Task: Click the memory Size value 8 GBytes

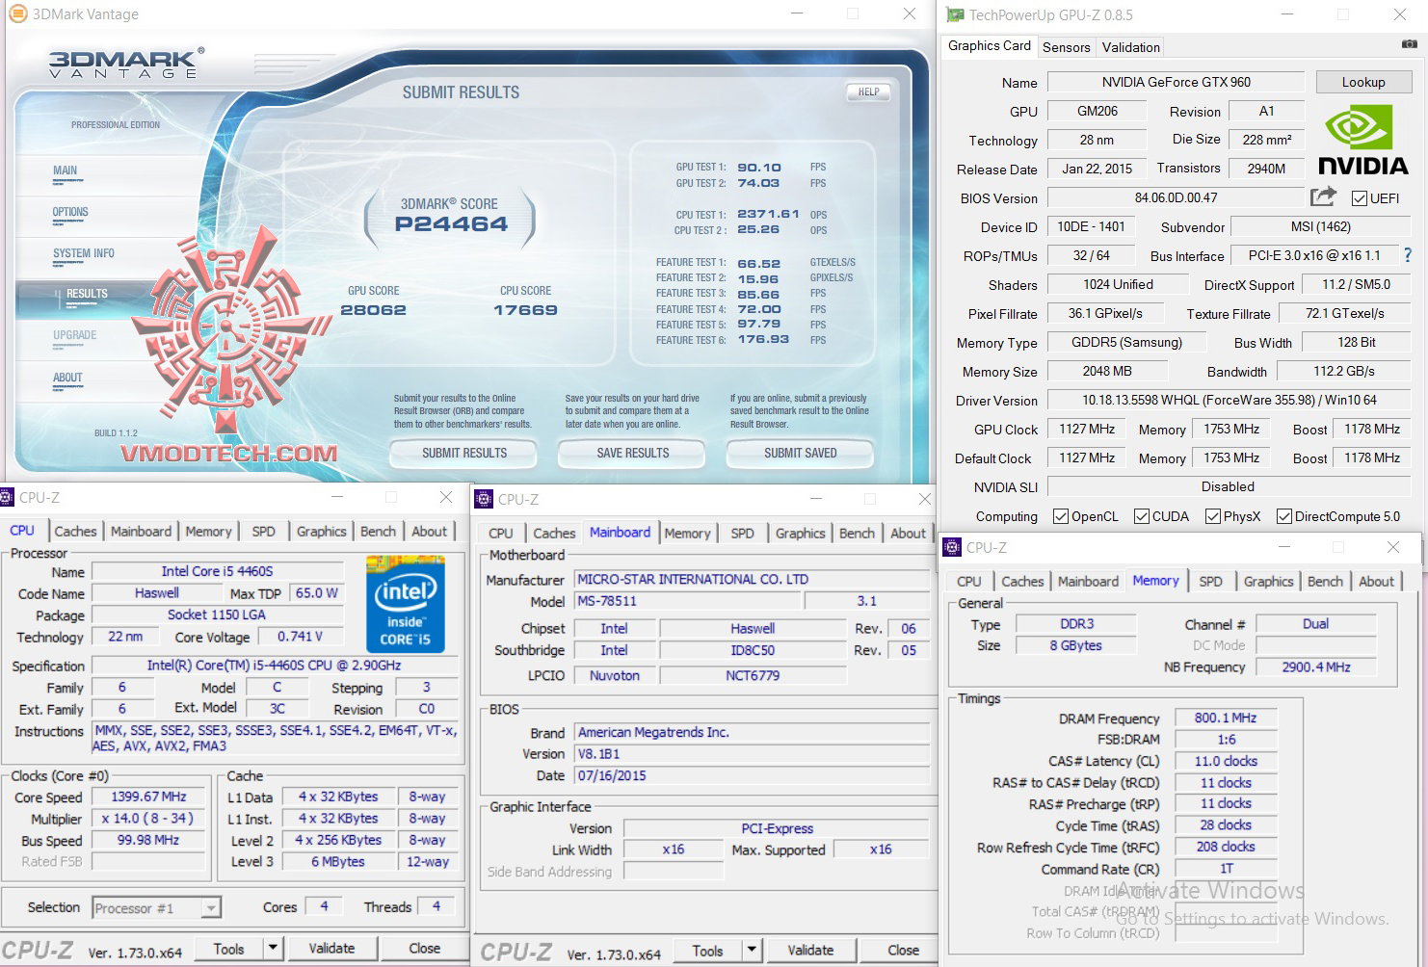Action: [x=1076, y=645]
